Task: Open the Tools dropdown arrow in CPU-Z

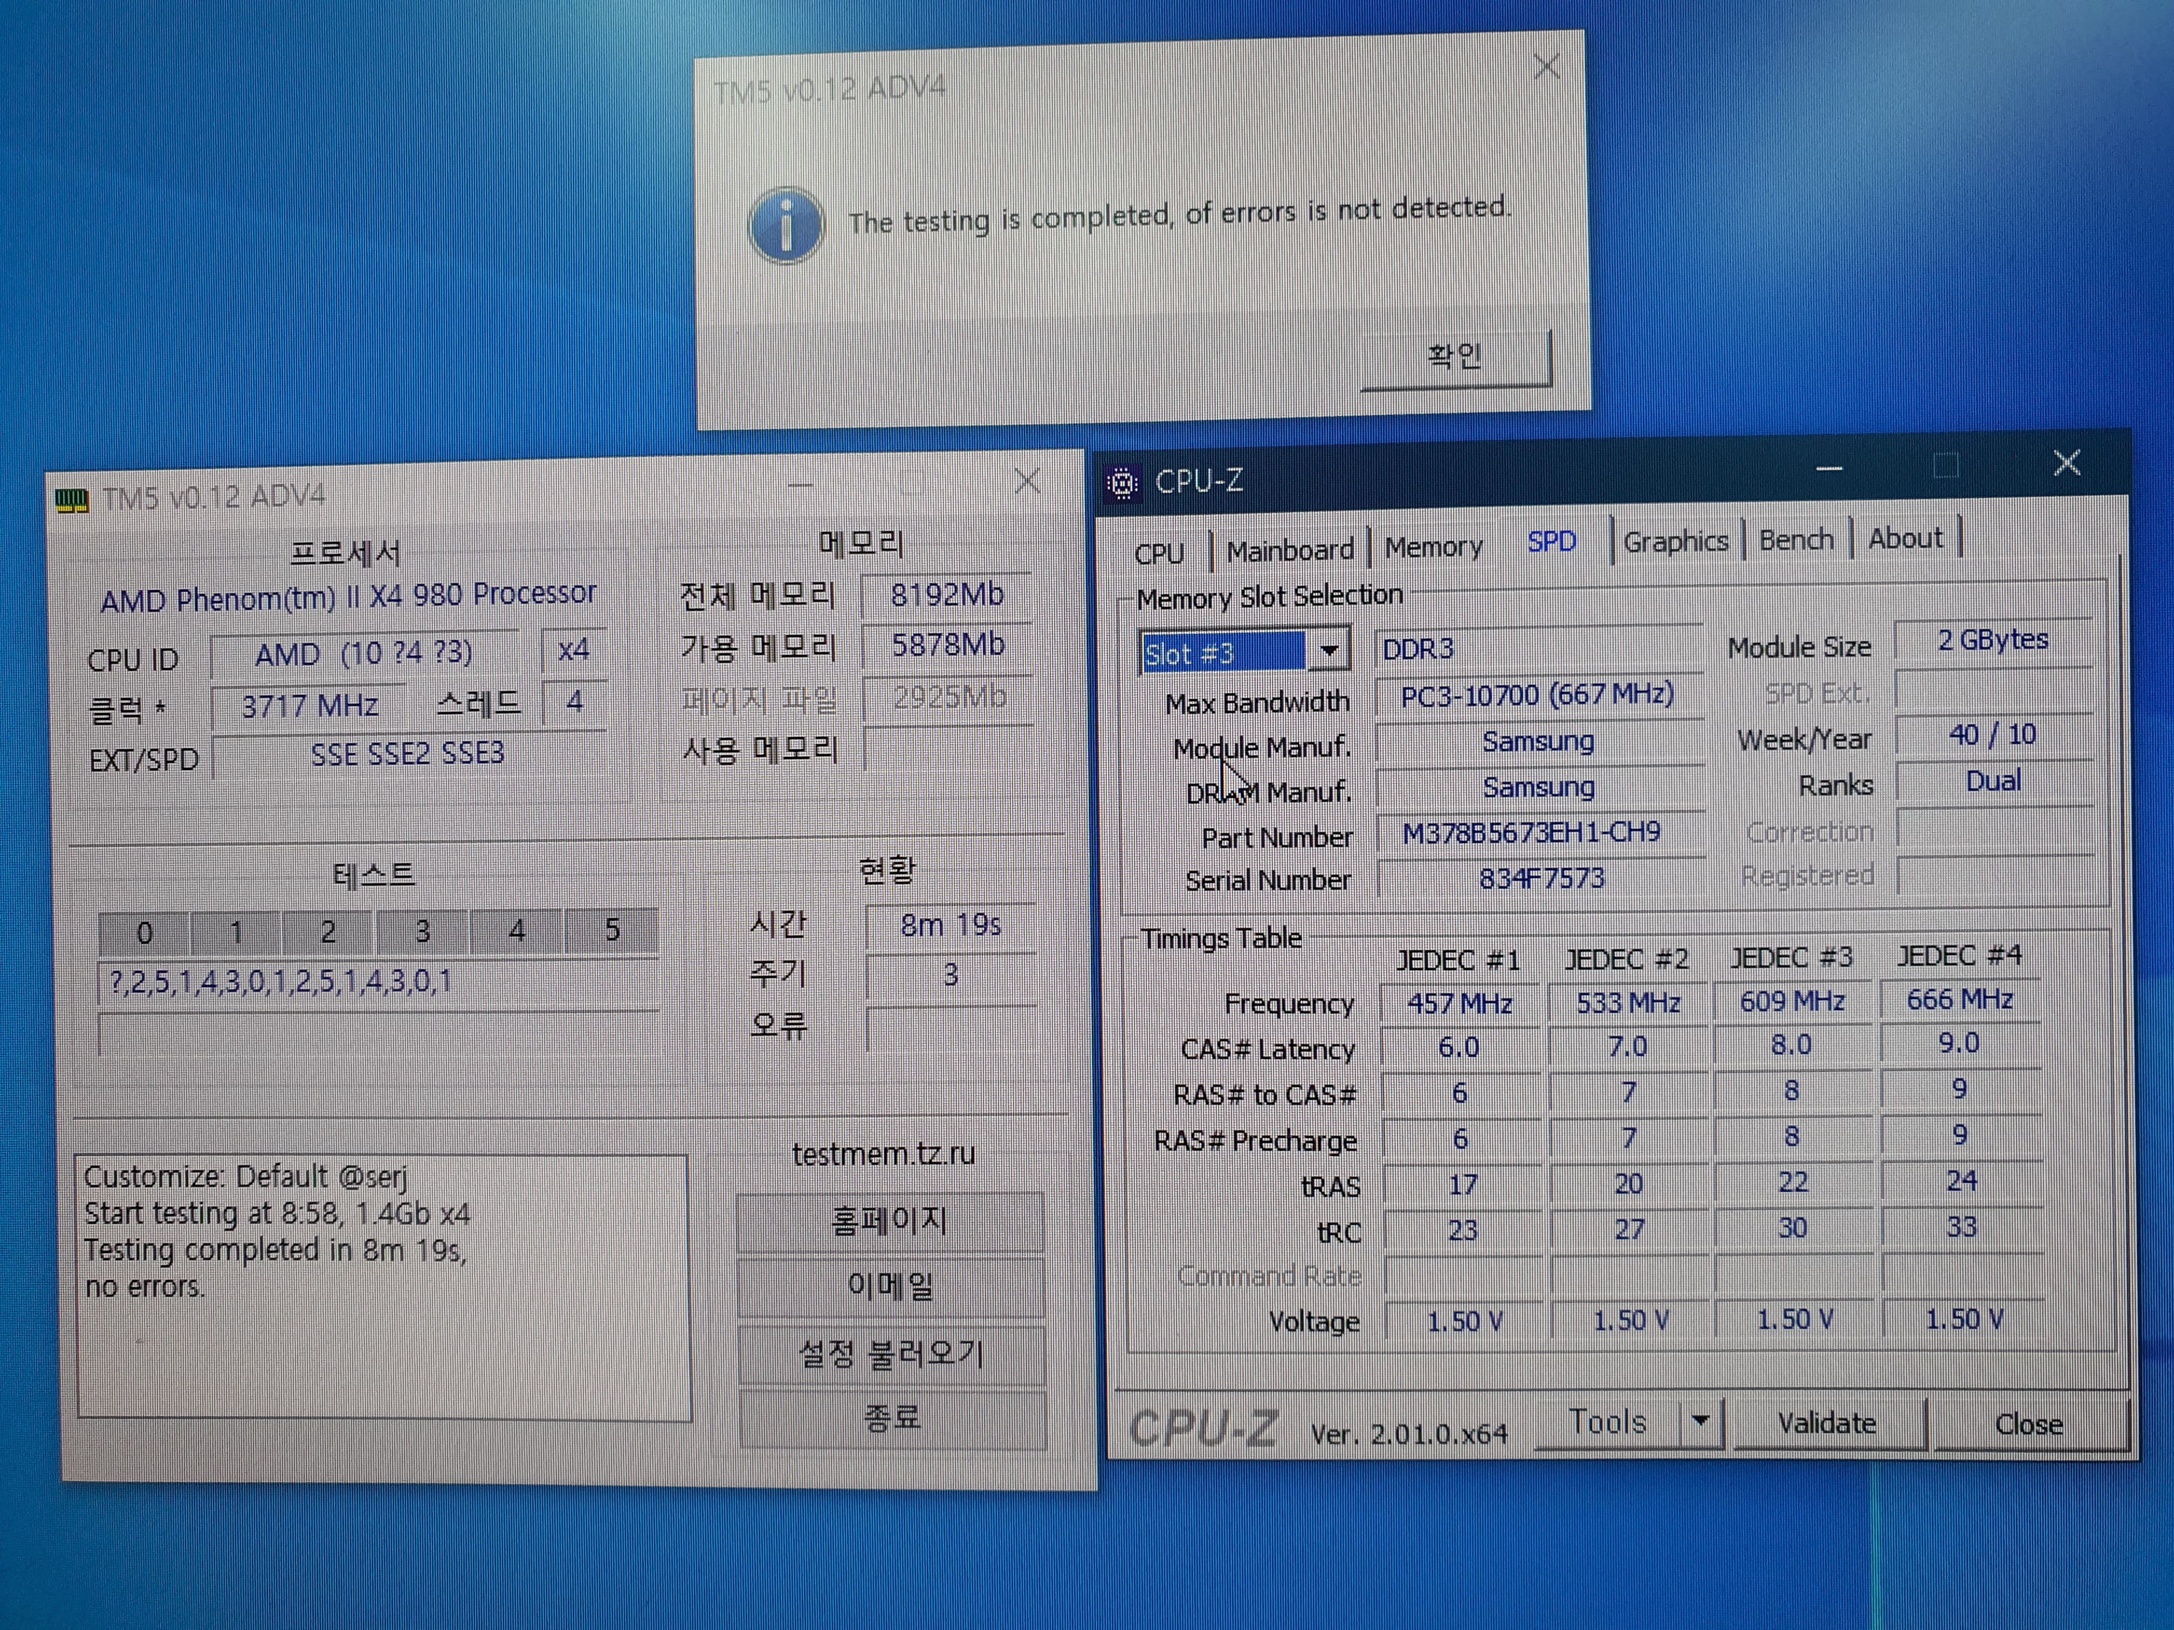Action: [x=1700, y=1421]
